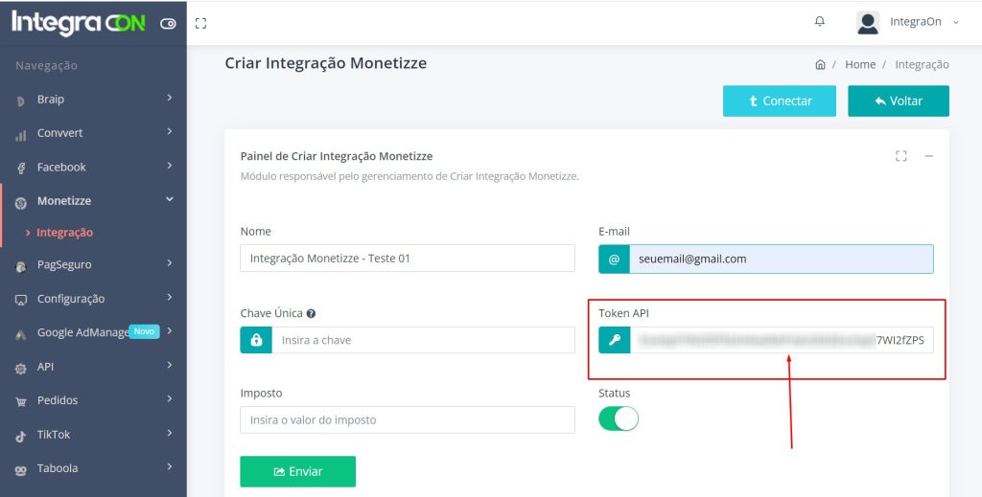Viewport: 982px width, 497px height.
Task: Click the notification bell icon
Action: 819,22
